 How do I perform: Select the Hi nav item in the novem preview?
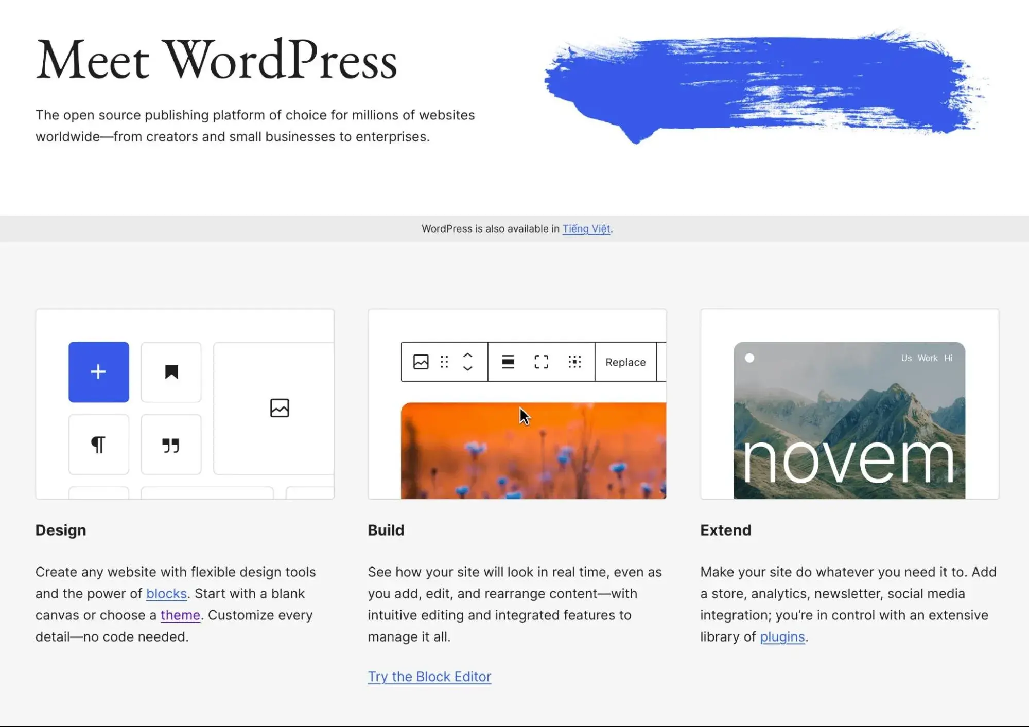coord(948,358)
